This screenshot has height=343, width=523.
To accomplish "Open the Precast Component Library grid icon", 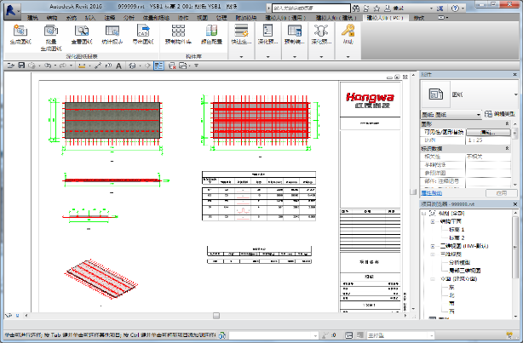I will [178, 31].
